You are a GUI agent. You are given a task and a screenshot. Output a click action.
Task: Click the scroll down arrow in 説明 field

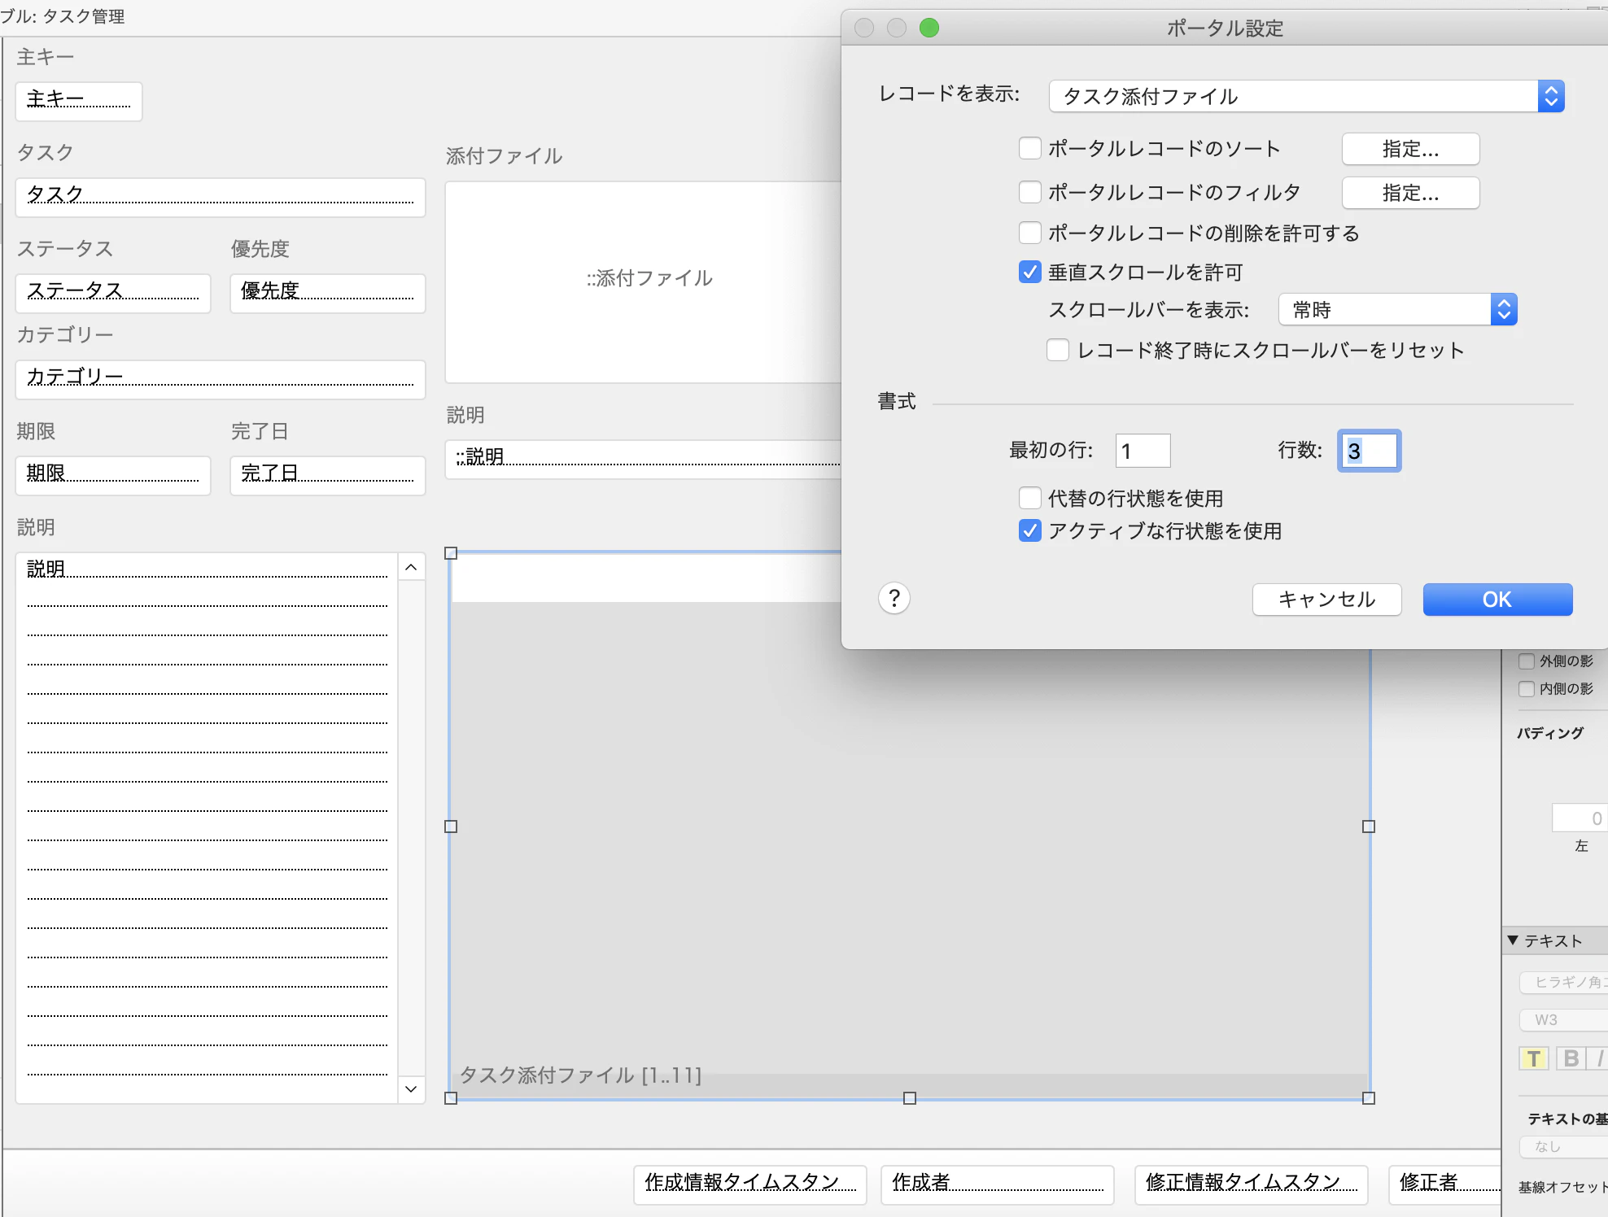tap(411, 1088)
